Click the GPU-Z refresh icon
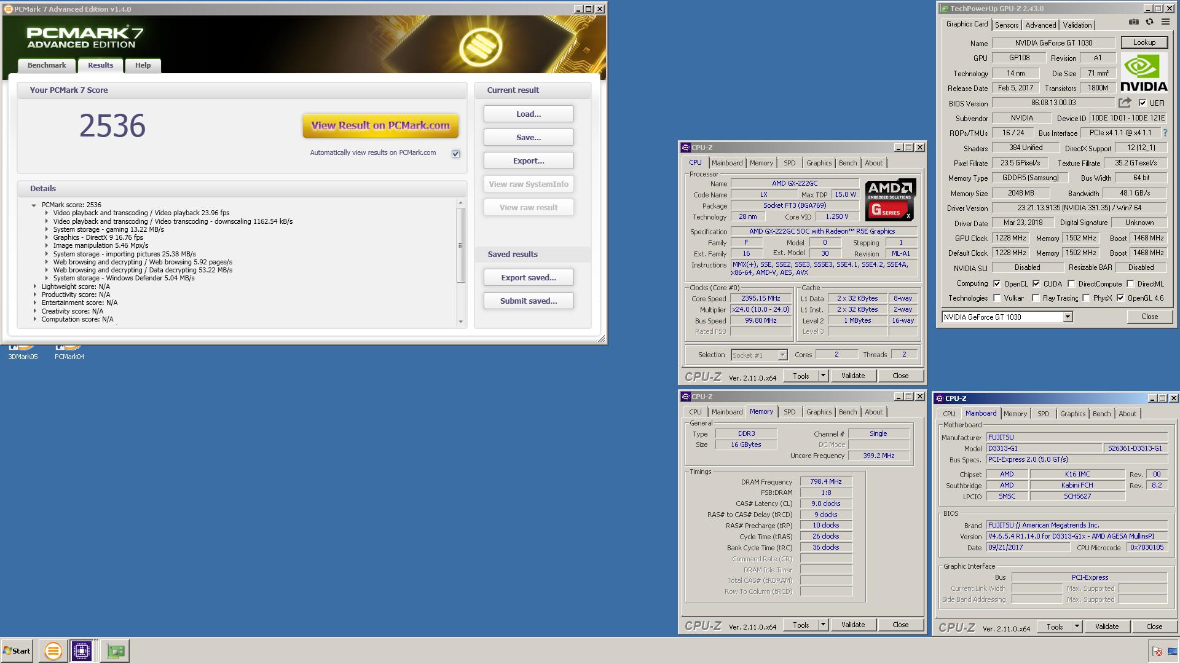This screenshot has width=1180, height=664. pyautogui.click(x=1149, y=22)
